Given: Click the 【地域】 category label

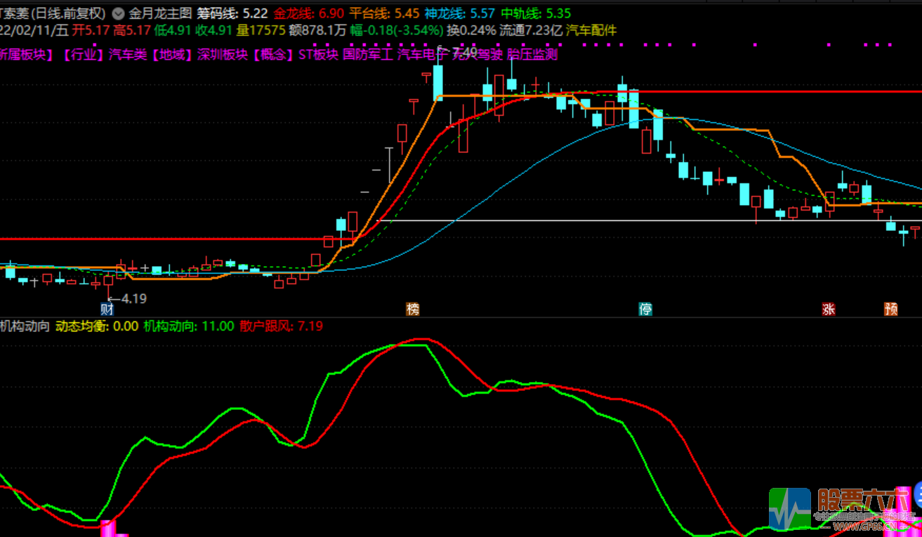Looking at the screenshot, I should (x=173, y=54).
